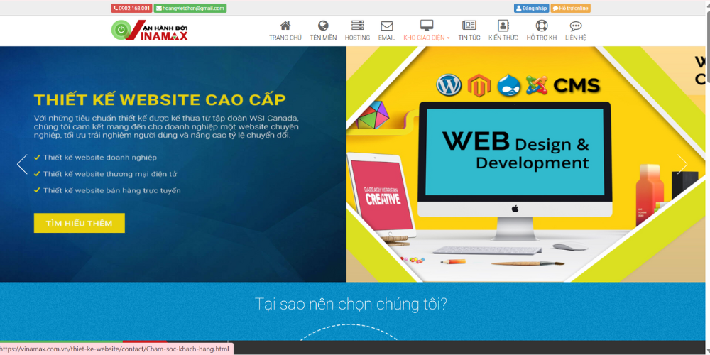This screenshot has width=710, height=355.
Task: Open the TÊN MIỀN menu item
Action: pyautogui.click(x=323, y=38)
